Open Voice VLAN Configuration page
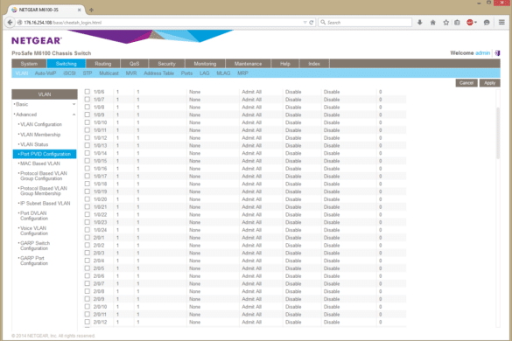This screenshot has height=341, width=512. 33,231
